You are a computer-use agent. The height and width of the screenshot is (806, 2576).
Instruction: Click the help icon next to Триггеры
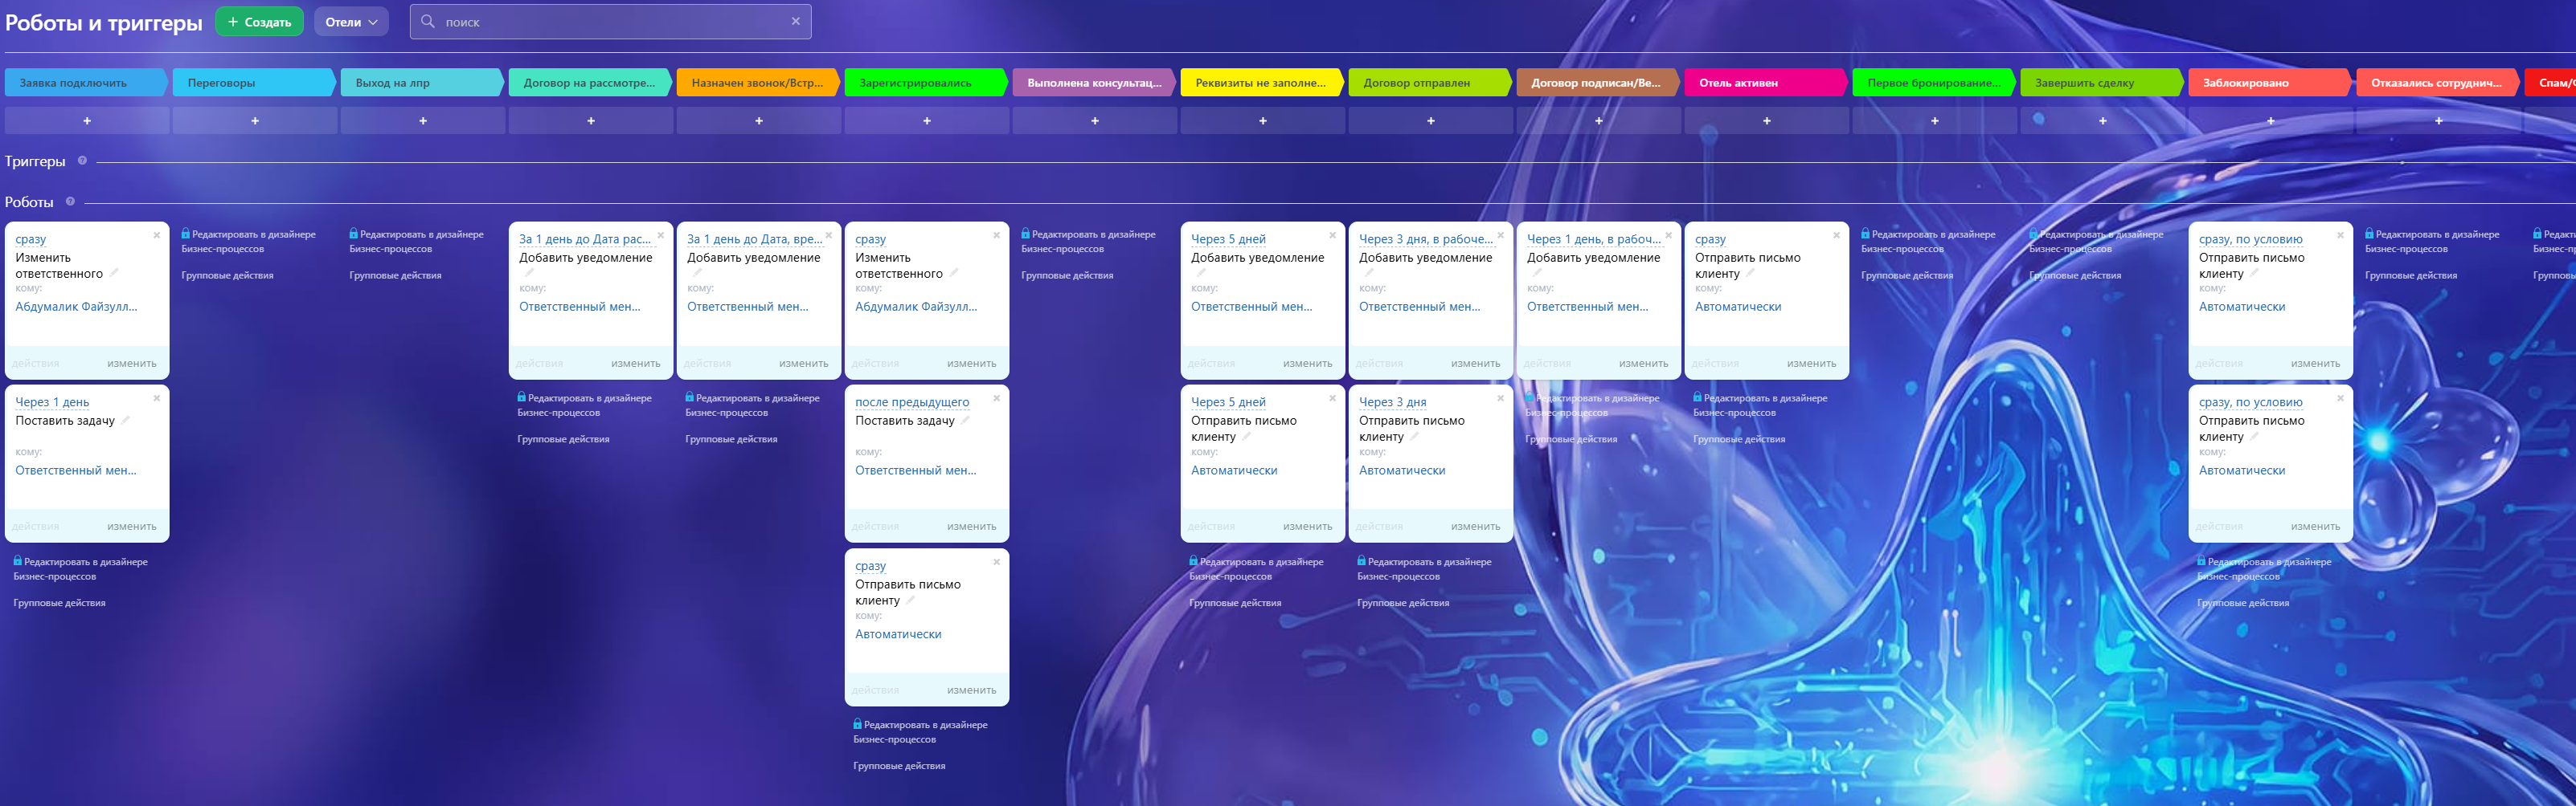(x=82, y=161)
